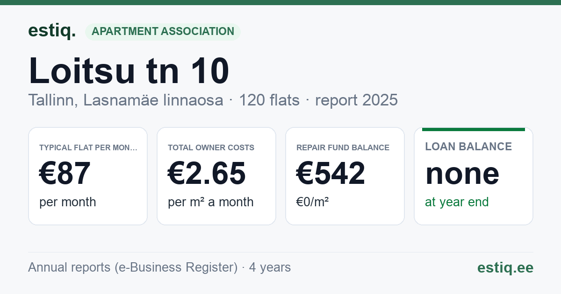Open the Total owner costs card

216,176
